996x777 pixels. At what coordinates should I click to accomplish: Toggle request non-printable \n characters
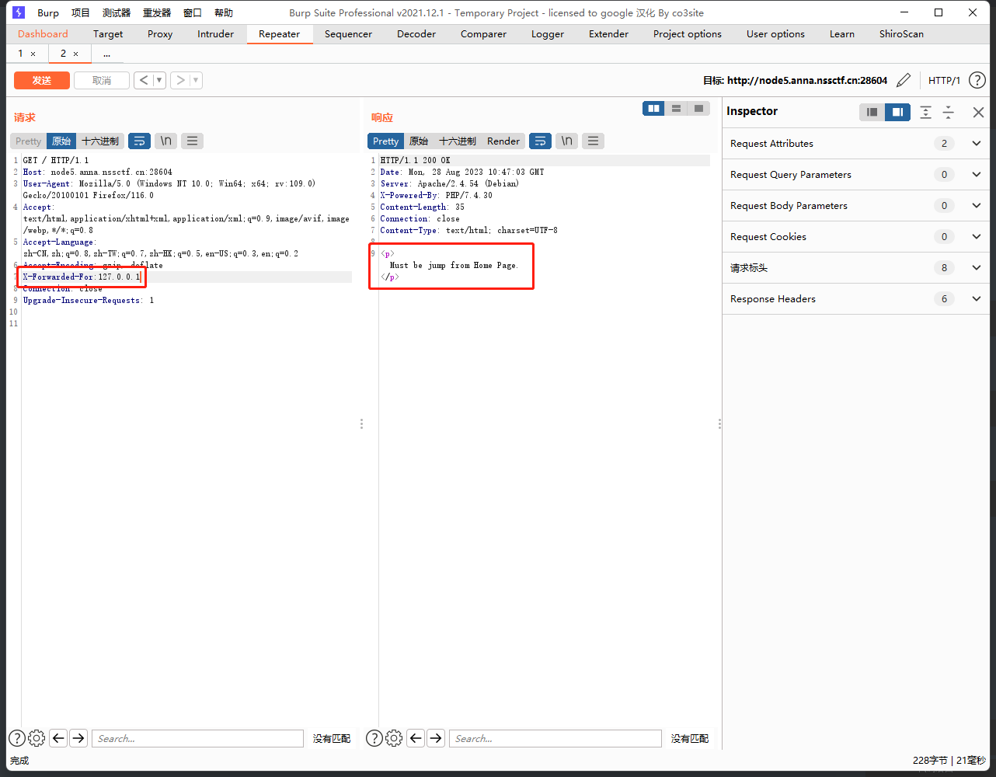click(x=165, y=141)
